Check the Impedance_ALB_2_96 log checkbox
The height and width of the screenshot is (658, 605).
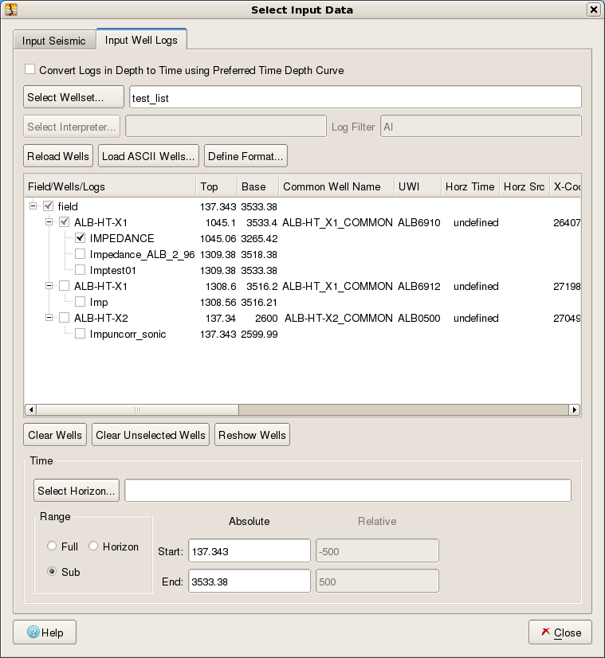tap(81, 254)
